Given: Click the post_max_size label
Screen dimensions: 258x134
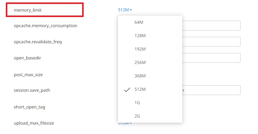Looking at the screenshot, I should [28, 75].
